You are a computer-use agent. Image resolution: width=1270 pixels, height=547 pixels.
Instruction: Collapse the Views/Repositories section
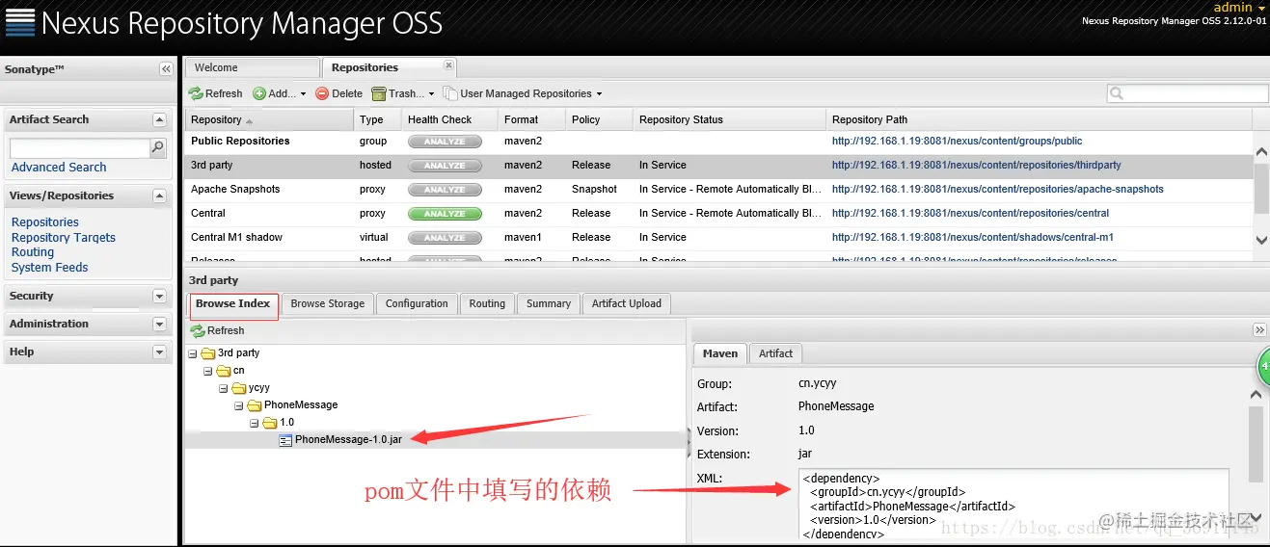(159, 195)
